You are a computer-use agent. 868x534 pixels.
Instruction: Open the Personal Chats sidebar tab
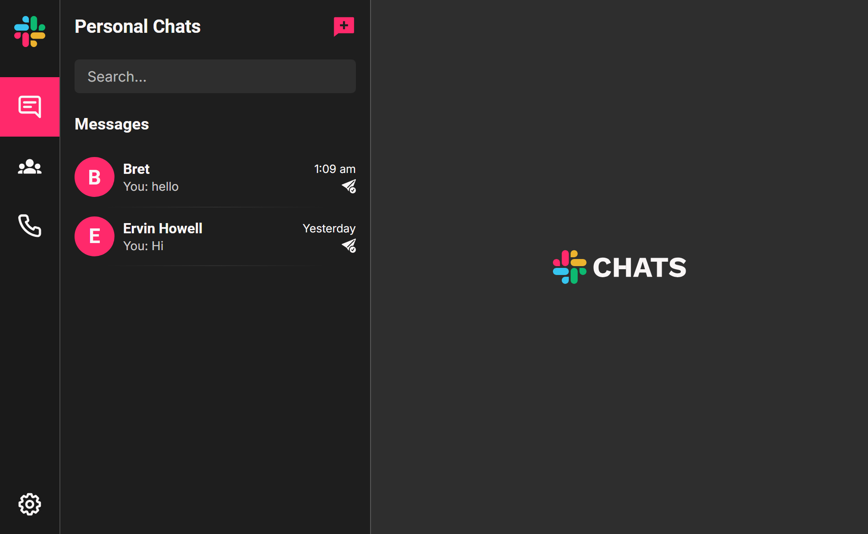tap(30, 107)
